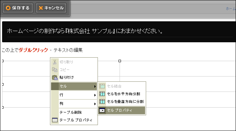The width and height of the screenshot is (236, 131).
Task: Choose セルを垂直方向に分割 menu entry
Action: [x=122, y=102]
